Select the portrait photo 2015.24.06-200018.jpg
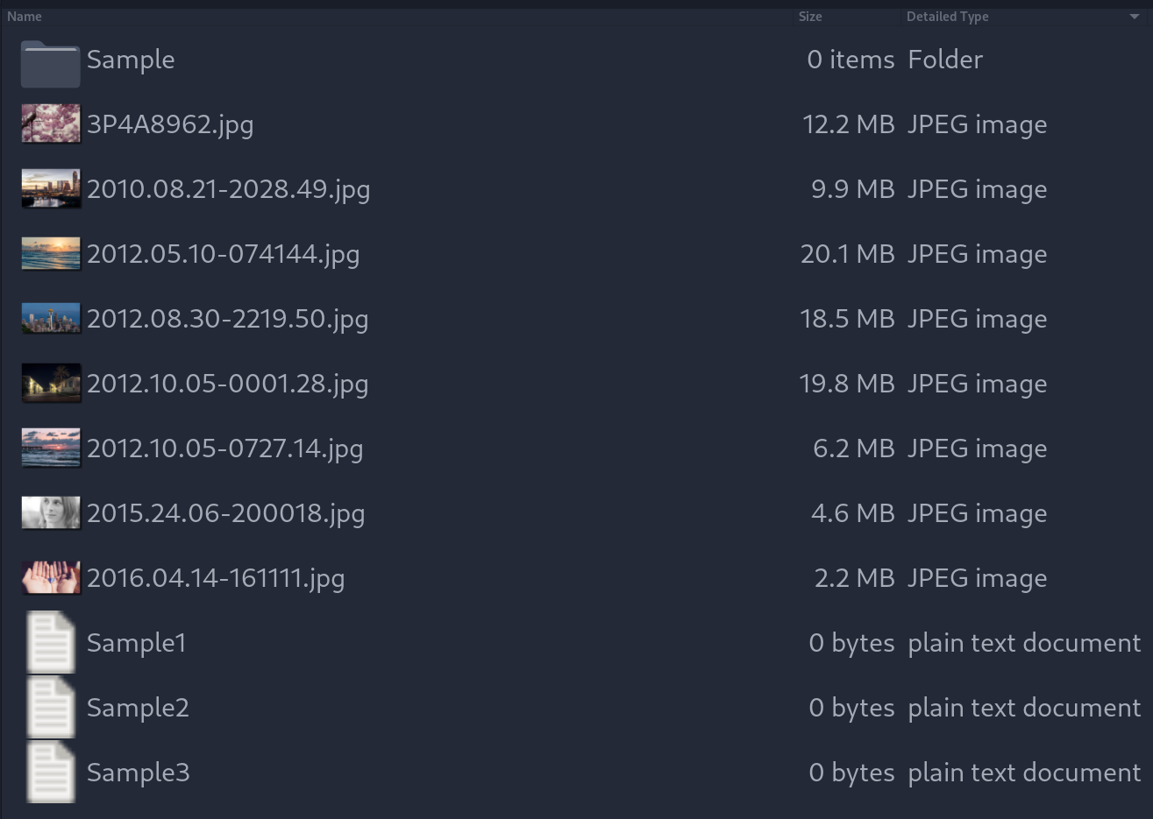 (x=225, y=512)
